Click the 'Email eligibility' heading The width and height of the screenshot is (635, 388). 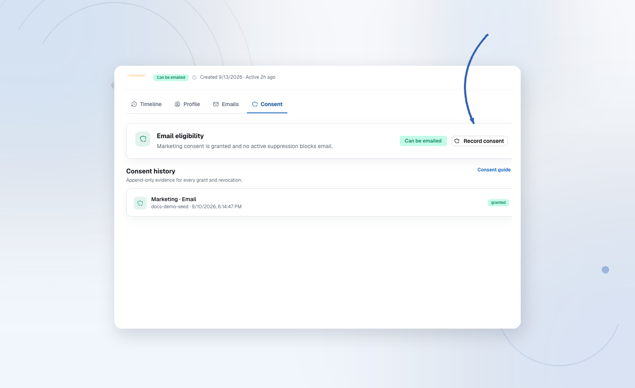[180, 136]
